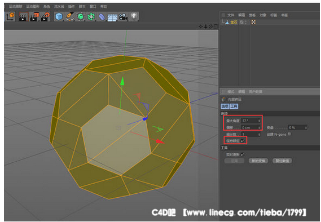Toggle the 保持群组 checkbox
Image resolution: width=321 pixels, height=222 pixels.
(x=243, y=141)
